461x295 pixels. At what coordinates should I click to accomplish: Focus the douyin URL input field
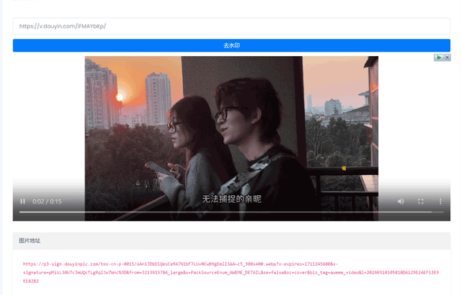coord(231,26)
